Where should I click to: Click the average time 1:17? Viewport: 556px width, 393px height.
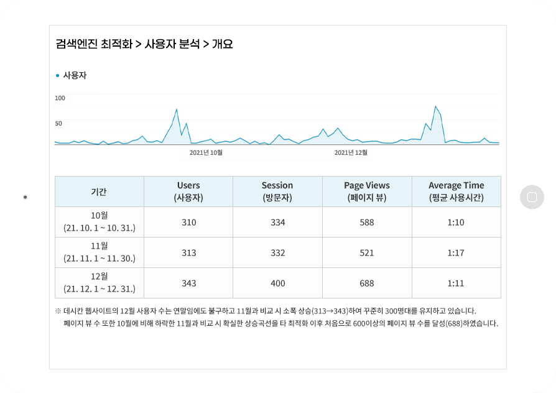pyautogui.click(x=456, y=253)
